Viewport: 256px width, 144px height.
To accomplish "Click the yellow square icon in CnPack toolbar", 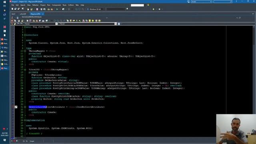I will pos(90,21).
